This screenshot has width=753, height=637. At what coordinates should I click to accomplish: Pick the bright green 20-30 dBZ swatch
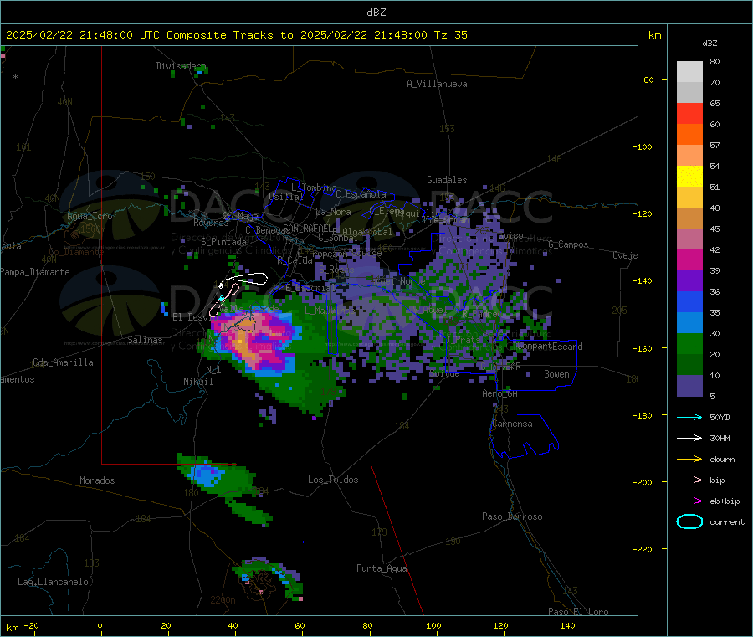689,343
